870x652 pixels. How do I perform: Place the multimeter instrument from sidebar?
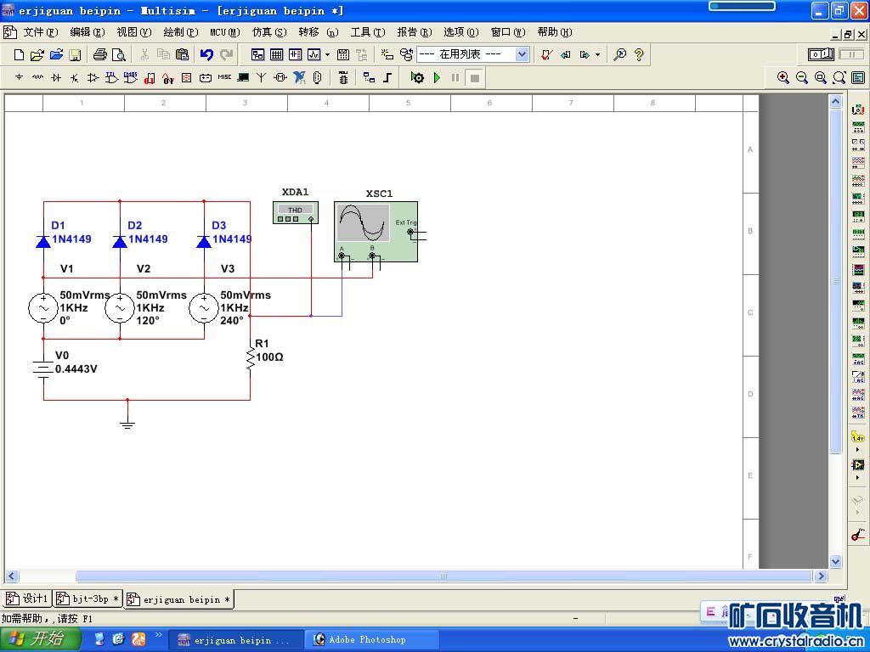pyautogui.click(x=858, y=110)
